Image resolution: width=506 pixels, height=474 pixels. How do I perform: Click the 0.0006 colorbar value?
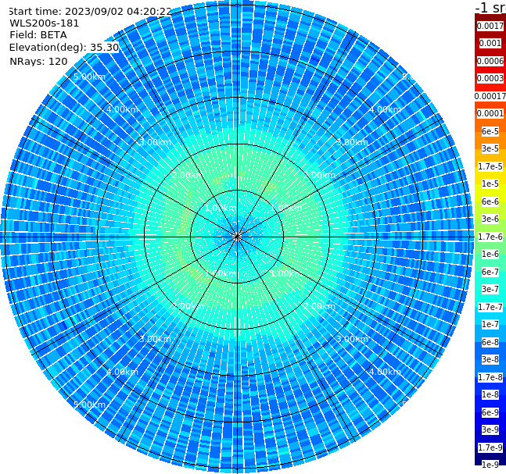click(490, 61)
